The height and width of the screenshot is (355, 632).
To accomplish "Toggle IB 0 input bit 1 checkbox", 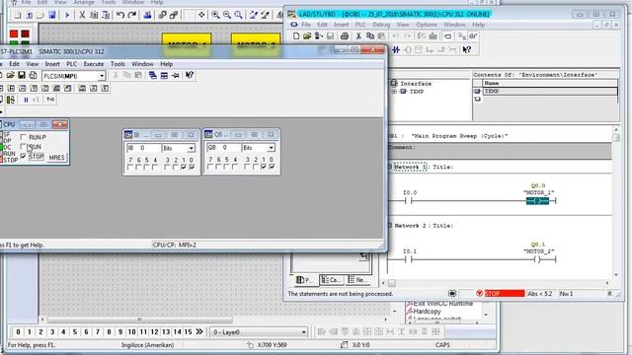I will point(184,167).
